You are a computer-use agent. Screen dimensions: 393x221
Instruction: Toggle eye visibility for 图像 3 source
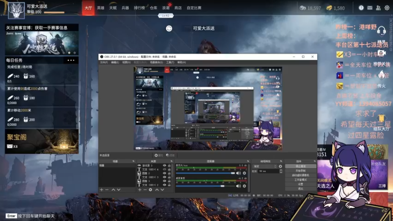pos(165,181)
